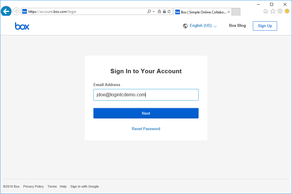Click inside the Email Address field
292x194 pixels.
click(146, 95)
